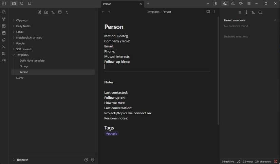The width and height of the screenshot is (280, 164).
Task: Collapse the Templates folder
Action: pos(14,55)
